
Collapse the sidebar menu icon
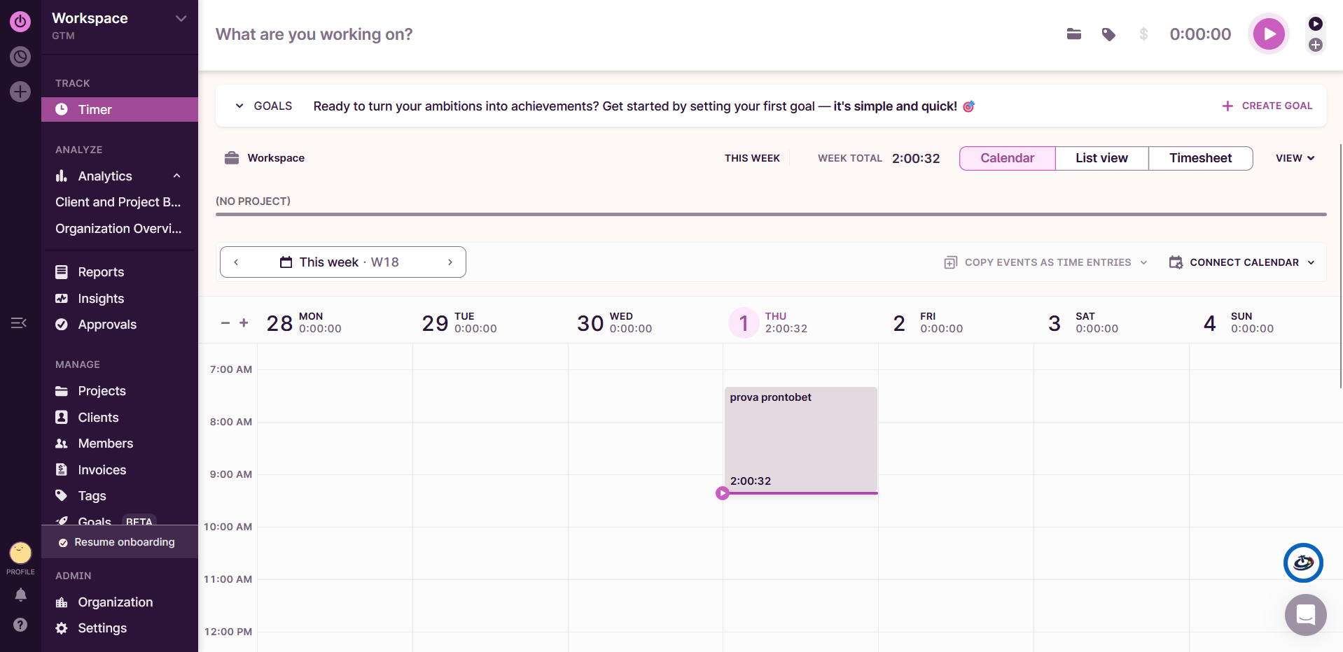point(19,323)
